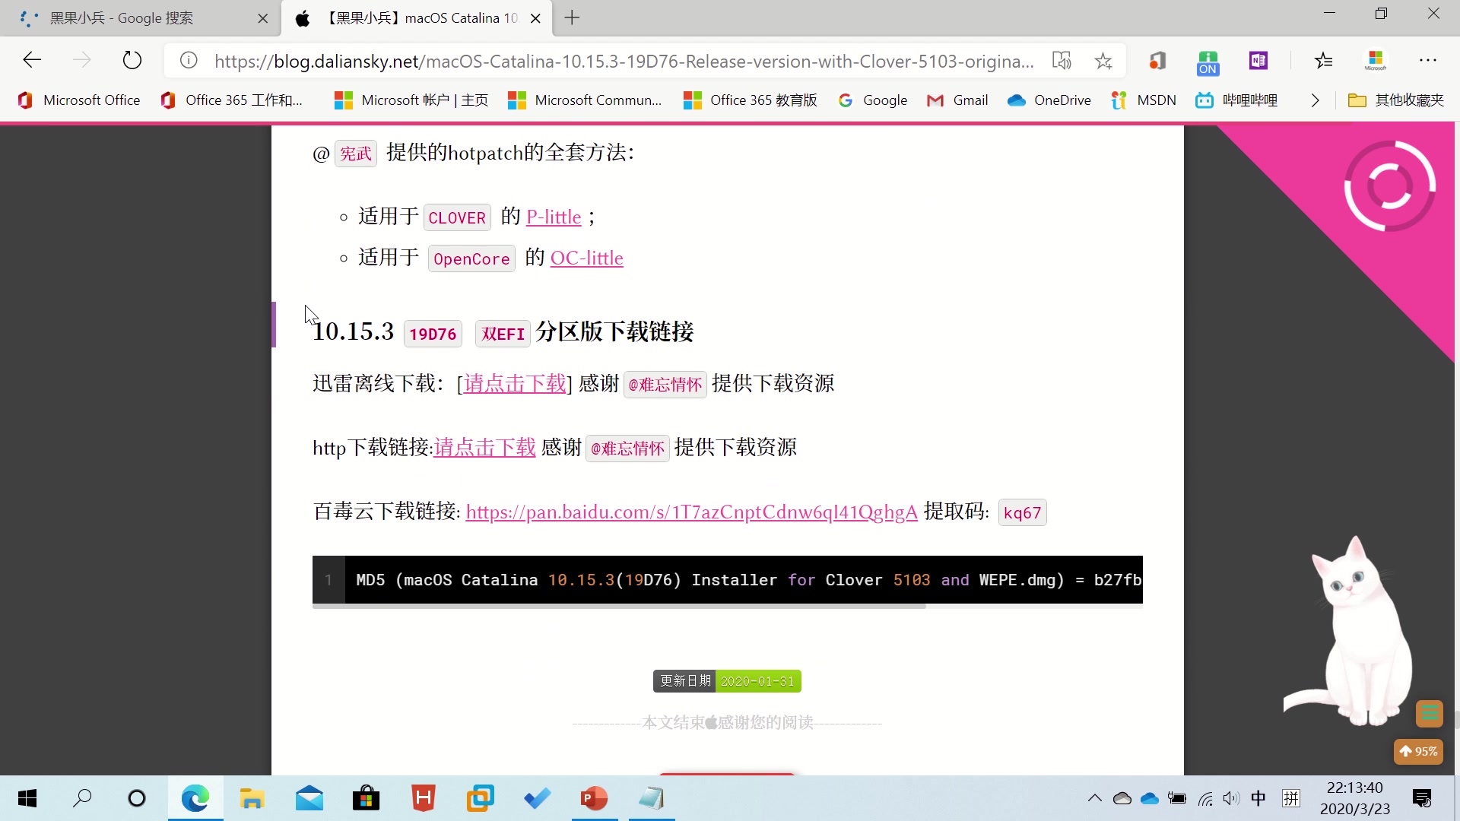Open the To Do checkmark app in taskbar

[537, 799]
